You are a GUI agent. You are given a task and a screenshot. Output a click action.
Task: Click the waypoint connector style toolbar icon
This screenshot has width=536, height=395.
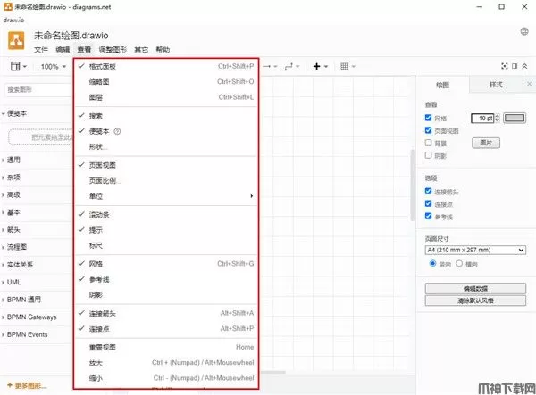[292, 67]
